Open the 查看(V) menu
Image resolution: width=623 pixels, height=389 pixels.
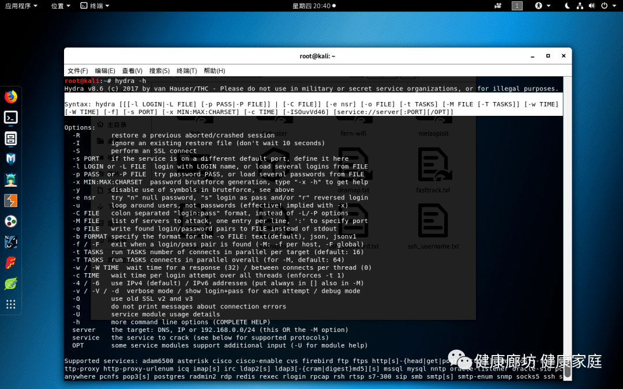coord(132,71)
